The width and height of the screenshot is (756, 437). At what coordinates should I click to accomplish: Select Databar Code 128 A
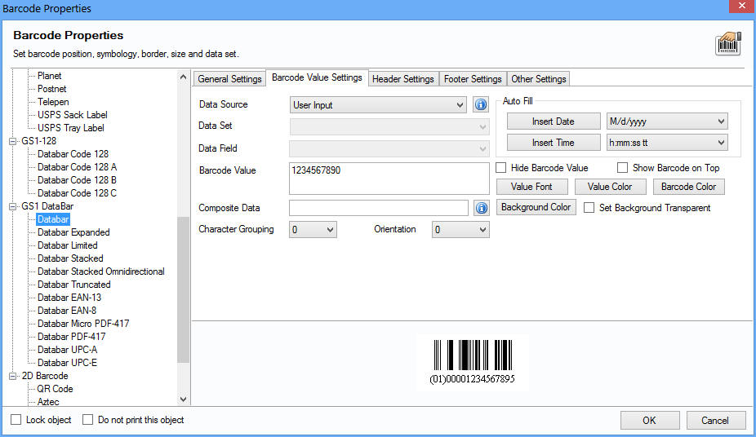click(77, 167)
